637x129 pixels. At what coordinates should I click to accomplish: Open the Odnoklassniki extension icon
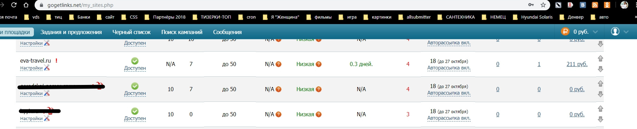(607, 5)
